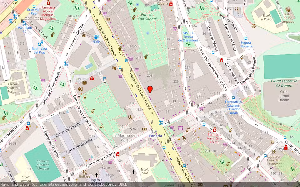Click the theatre masks icon by Teatro

click(287, 9)
